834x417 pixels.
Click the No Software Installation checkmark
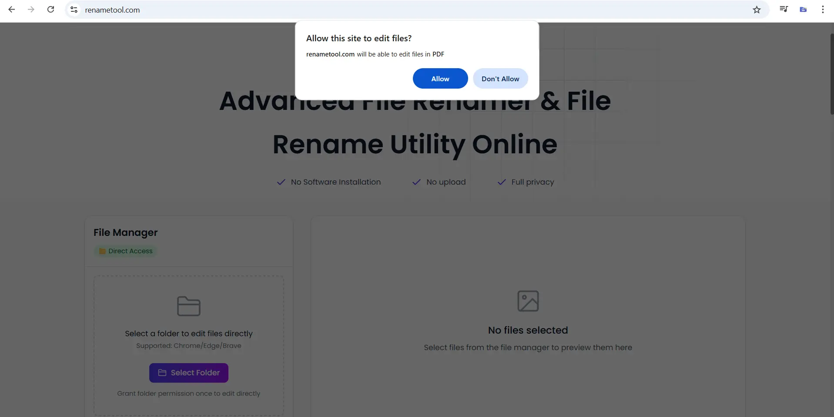coord(281,182)
